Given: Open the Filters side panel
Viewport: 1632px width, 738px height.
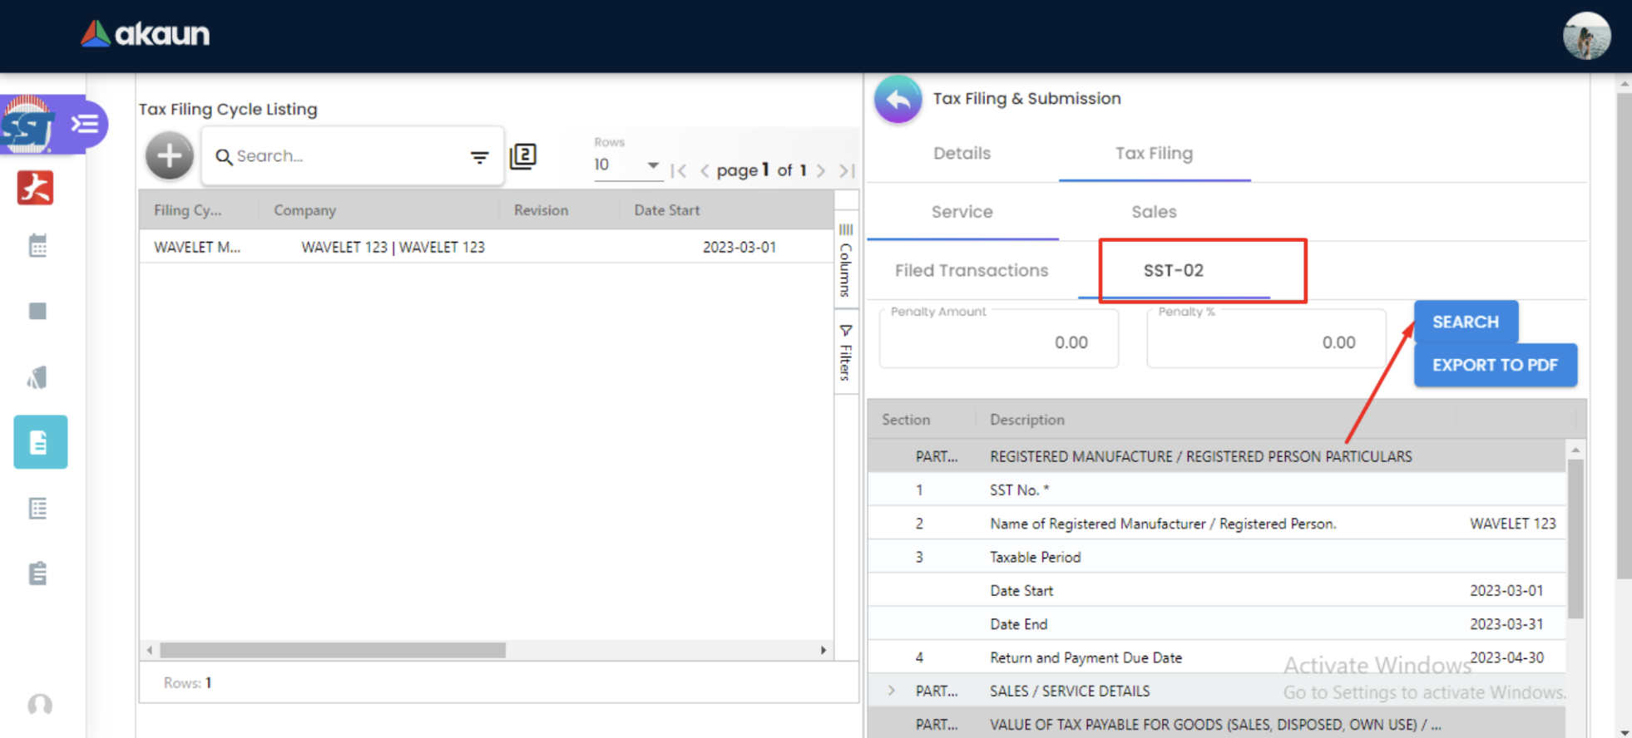Looking at the screenshot, I should click(846, 352).
